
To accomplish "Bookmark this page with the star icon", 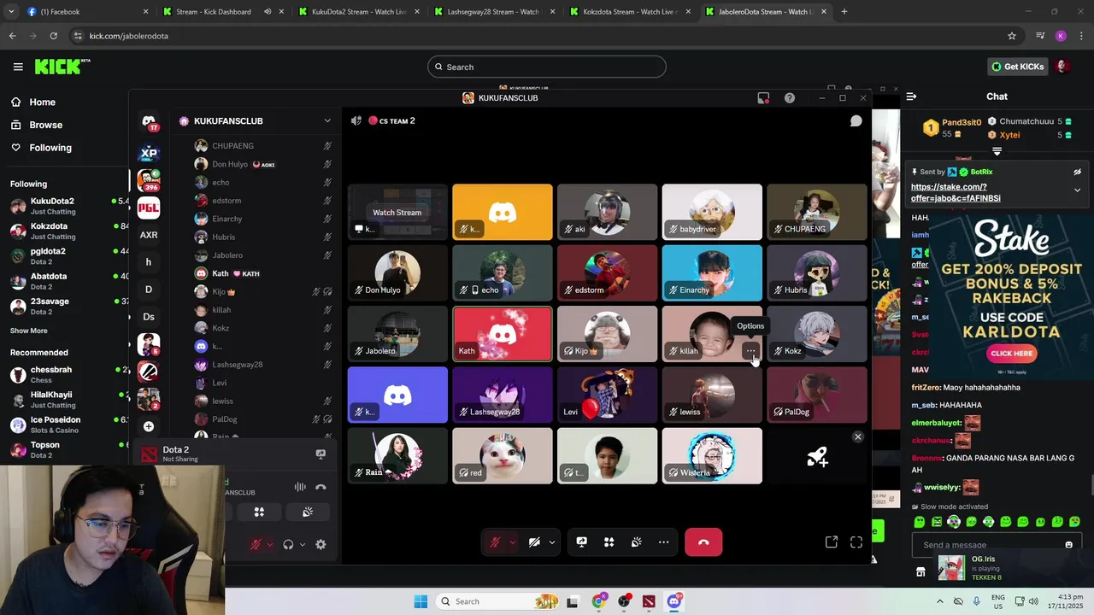I will point(1012,36).
